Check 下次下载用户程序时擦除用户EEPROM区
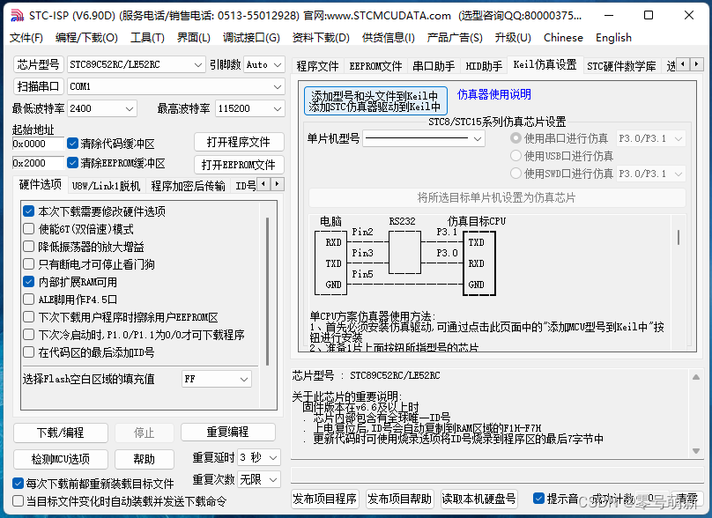 tap(28, 317)
